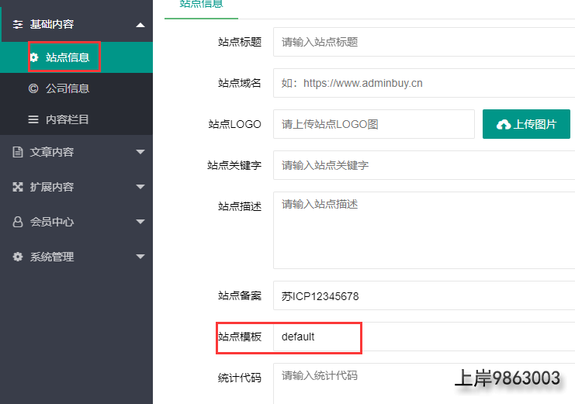Expand the 扩展内容 menu arrow
Screen dimensions: 575x404
click(140, 187)
